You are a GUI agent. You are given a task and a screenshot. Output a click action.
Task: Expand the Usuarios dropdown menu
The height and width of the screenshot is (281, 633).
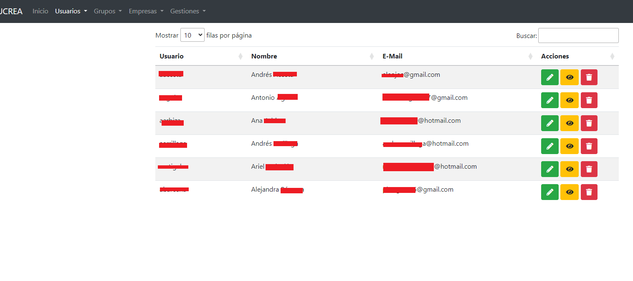[71, 11]
